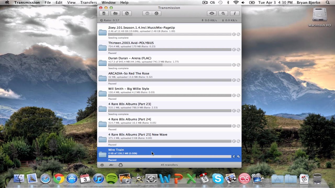This screenshot has width=335, height=188.
Task: Click the Wi-Fi status menu bar icon
Action: coord(236,3)
